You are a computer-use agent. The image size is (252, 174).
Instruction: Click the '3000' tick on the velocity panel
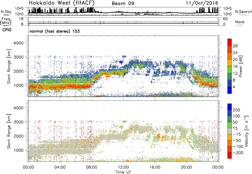coord(18,122)
